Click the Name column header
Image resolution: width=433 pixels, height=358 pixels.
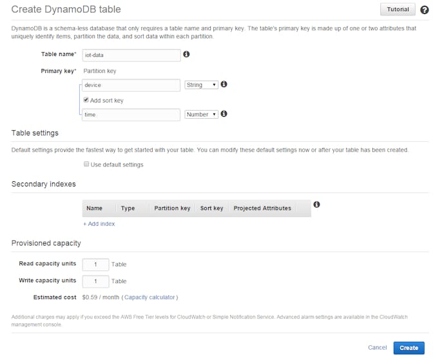pyautogui.click(x=95, y=208)
